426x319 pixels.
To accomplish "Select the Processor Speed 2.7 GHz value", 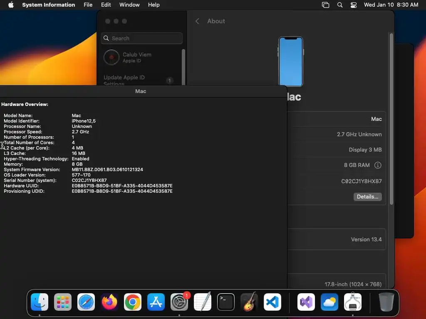I will pos(80,132).
